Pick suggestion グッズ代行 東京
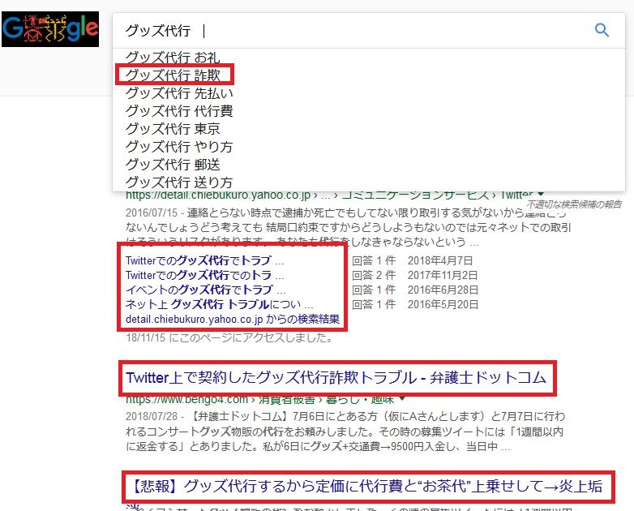 (x=173, y=129)
